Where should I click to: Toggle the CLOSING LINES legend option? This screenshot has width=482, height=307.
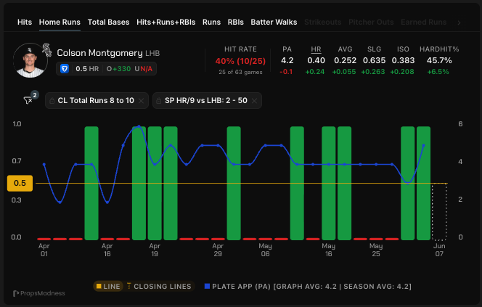[159, 287]
